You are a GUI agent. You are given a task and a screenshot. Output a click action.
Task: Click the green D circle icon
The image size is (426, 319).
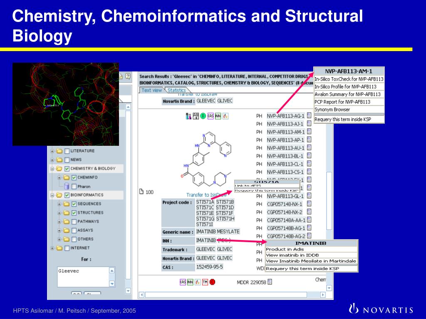(x=203, y=116)
